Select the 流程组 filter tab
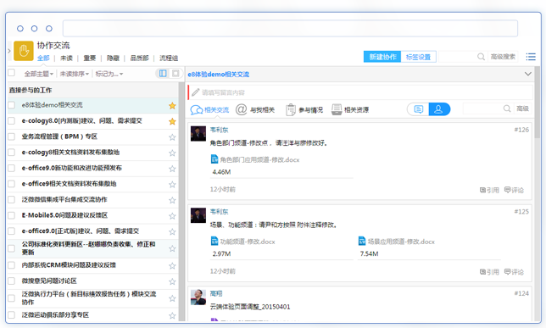Viewport: 546px width, 328px height. (x=169, y=58)
